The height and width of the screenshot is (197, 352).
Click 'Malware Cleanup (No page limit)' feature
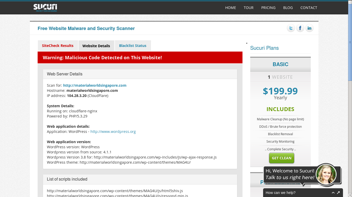[x=280, y=119]
